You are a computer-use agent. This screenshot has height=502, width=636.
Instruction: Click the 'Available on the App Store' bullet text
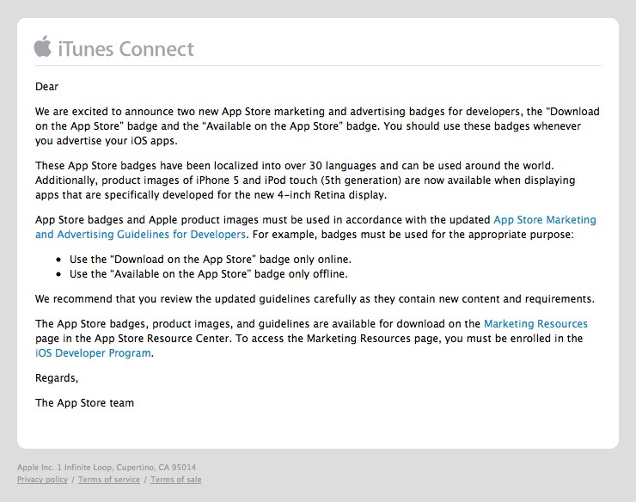[x=209, y=274]
